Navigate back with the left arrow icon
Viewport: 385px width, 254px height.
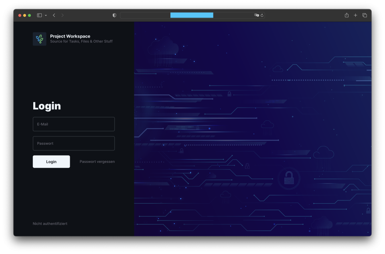54,15
